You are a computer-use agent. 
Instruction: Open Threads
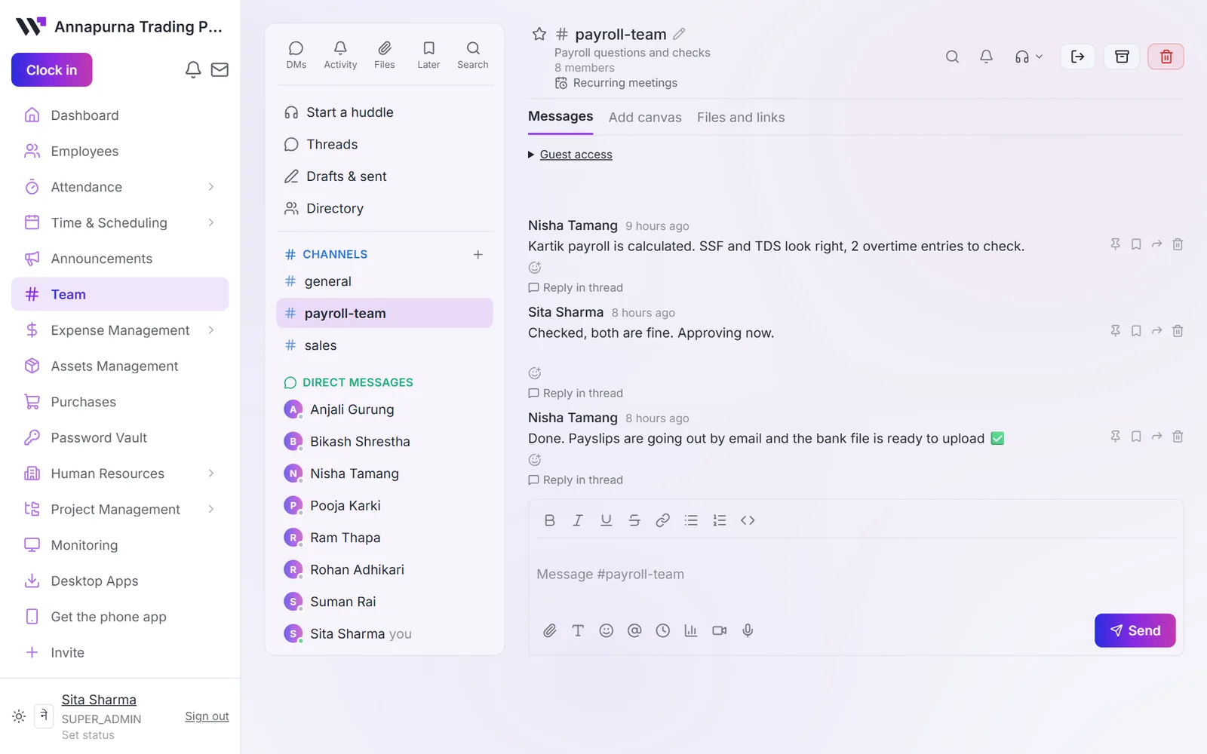coord(385,145)
